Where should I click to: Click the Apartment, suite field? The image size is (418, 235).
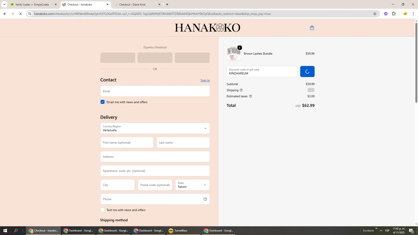(x=155, y=171)
